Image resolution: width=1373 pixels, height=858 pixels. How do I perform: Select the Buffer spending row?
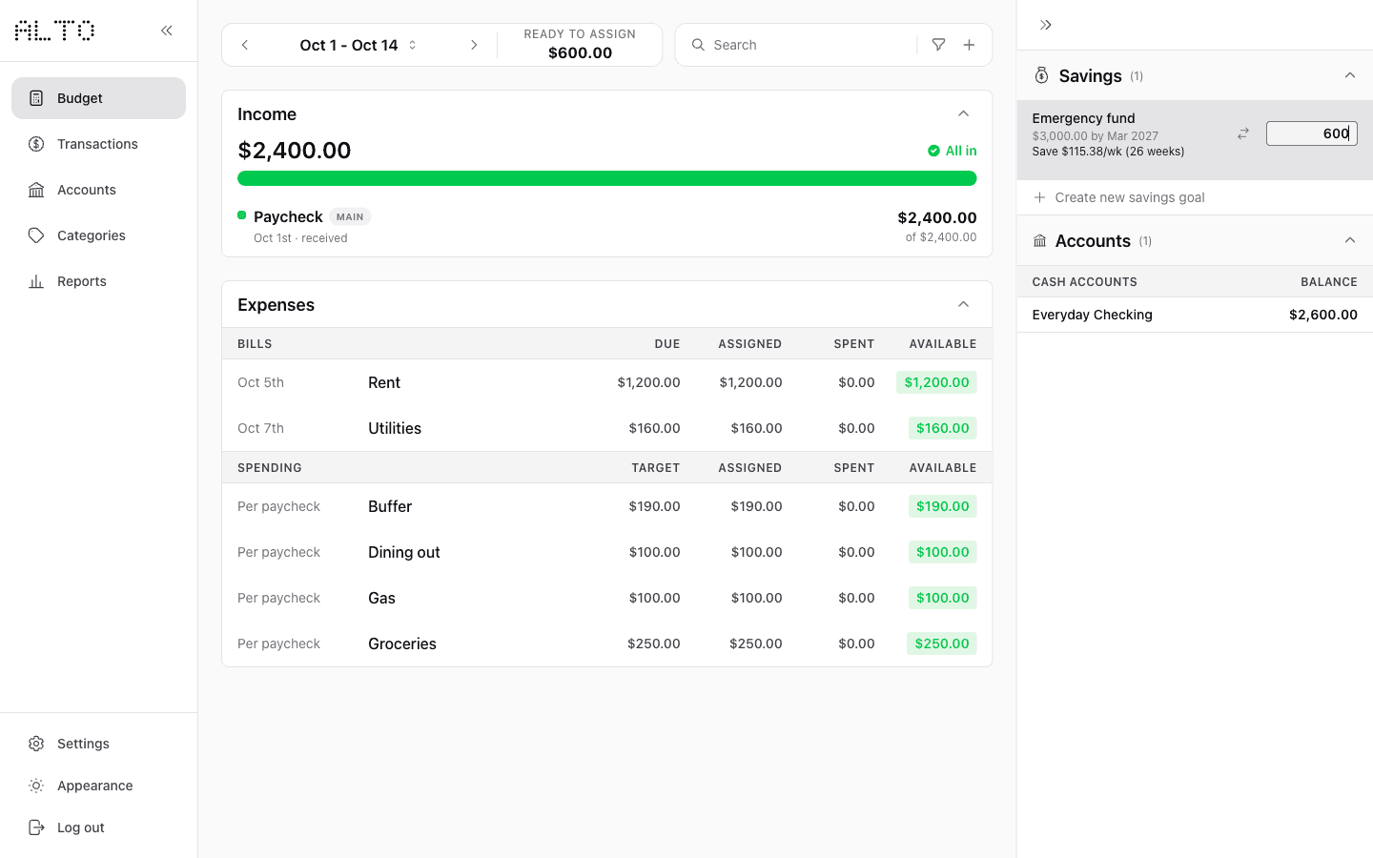coord(606,506)
